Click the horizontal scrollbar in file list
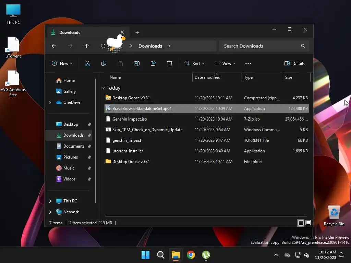Screen dimensions: 351x263 click(206, 216)
